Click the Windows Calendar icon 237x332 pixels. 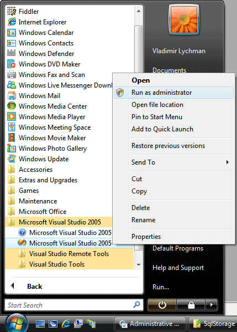coord(12,33)
